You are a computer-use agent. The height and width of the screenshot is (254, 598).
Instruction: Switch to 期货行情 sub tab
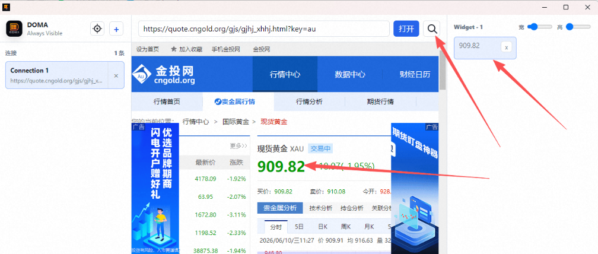(x=380, y=102)
